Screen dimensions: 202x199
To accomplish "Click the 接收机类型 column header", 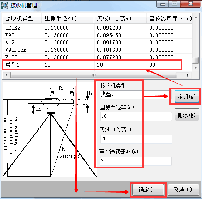I will (x=22, y=18).
